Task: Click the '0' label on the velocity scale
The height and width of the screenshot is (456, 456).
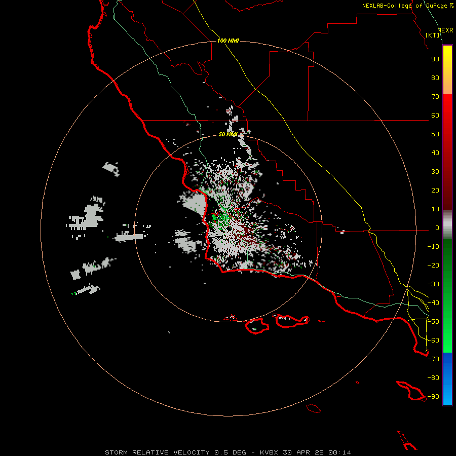Action: (437, 228)
